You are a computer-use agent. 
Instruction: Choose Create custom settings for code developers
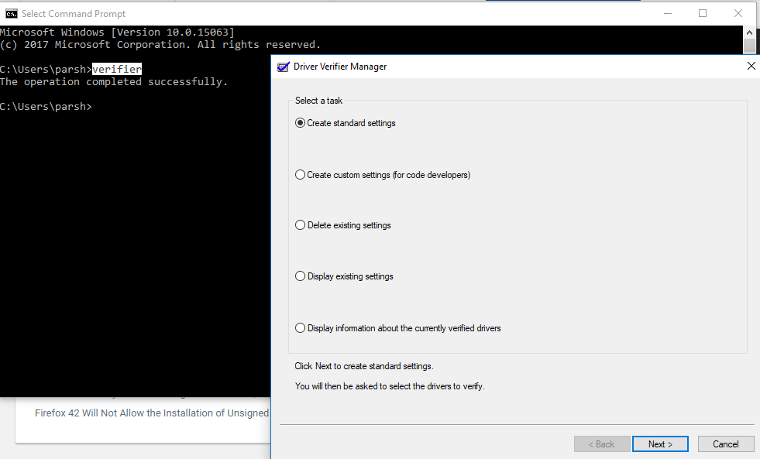tap(301, 175)
